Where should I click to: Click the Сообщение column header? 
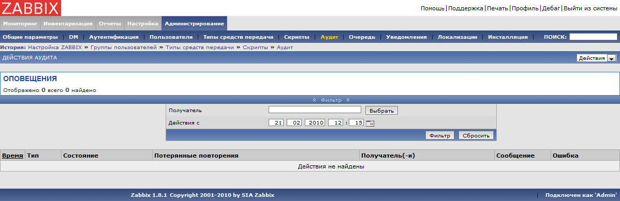515,156
